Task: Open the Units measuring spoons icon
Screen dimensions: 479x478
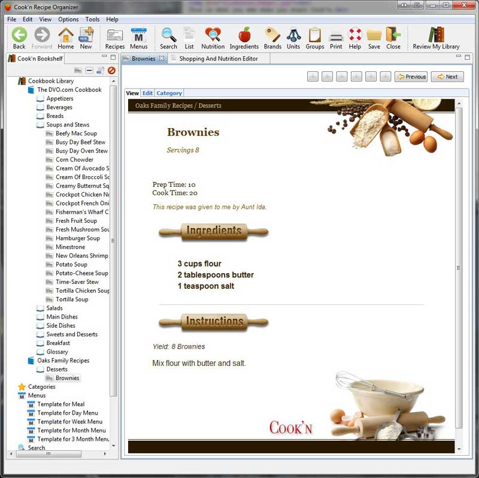Action: [293, 38]
